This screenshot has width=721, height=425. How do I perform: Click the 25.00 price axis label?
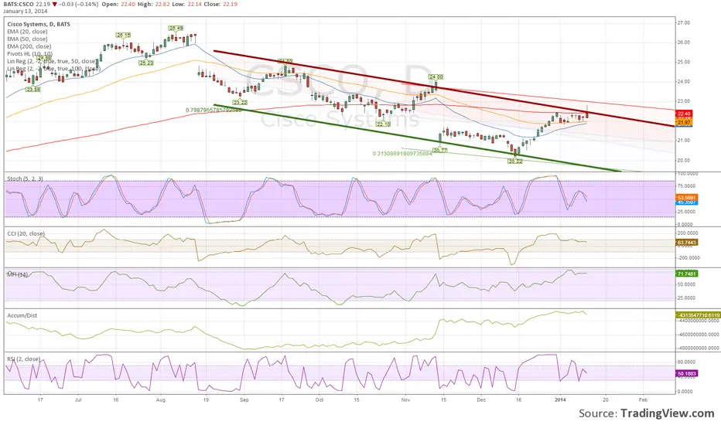point(684,62)
